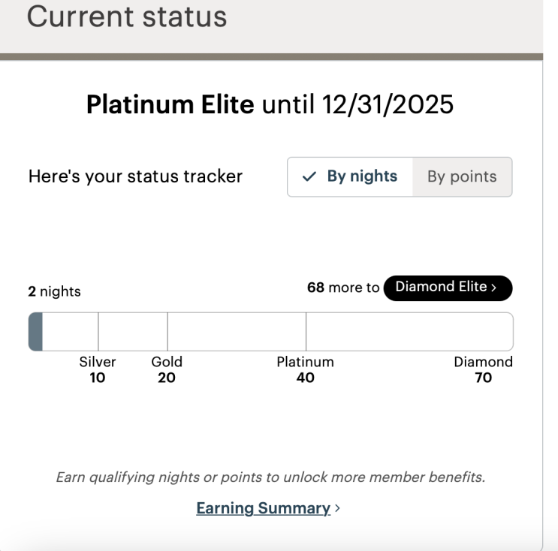Select the Platinum 40 milestone label
This screenshot has width=558, height=551.
(305, 369)
